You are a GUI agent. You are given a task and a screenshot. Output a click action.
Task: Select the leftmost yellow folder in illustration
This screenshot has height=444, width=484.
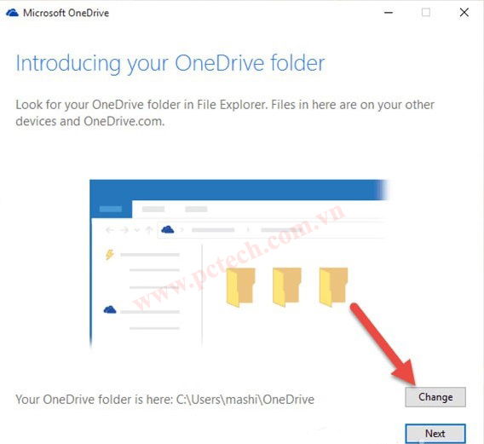coord(240,287)
